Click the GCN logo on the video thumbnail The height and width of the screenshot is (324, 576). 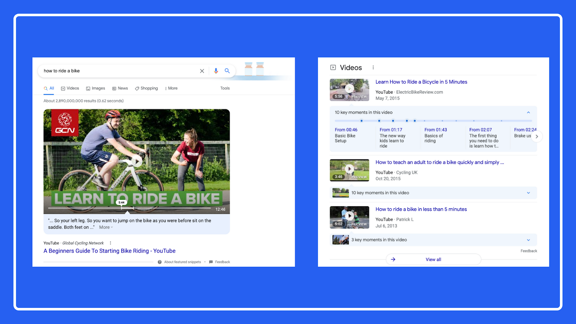pos(65,123)
